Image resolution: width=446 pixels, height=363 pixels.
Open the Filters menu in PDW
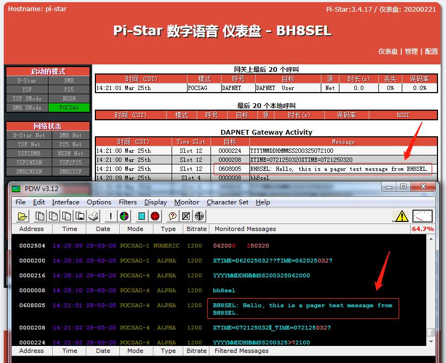click(x=128, y=202)
